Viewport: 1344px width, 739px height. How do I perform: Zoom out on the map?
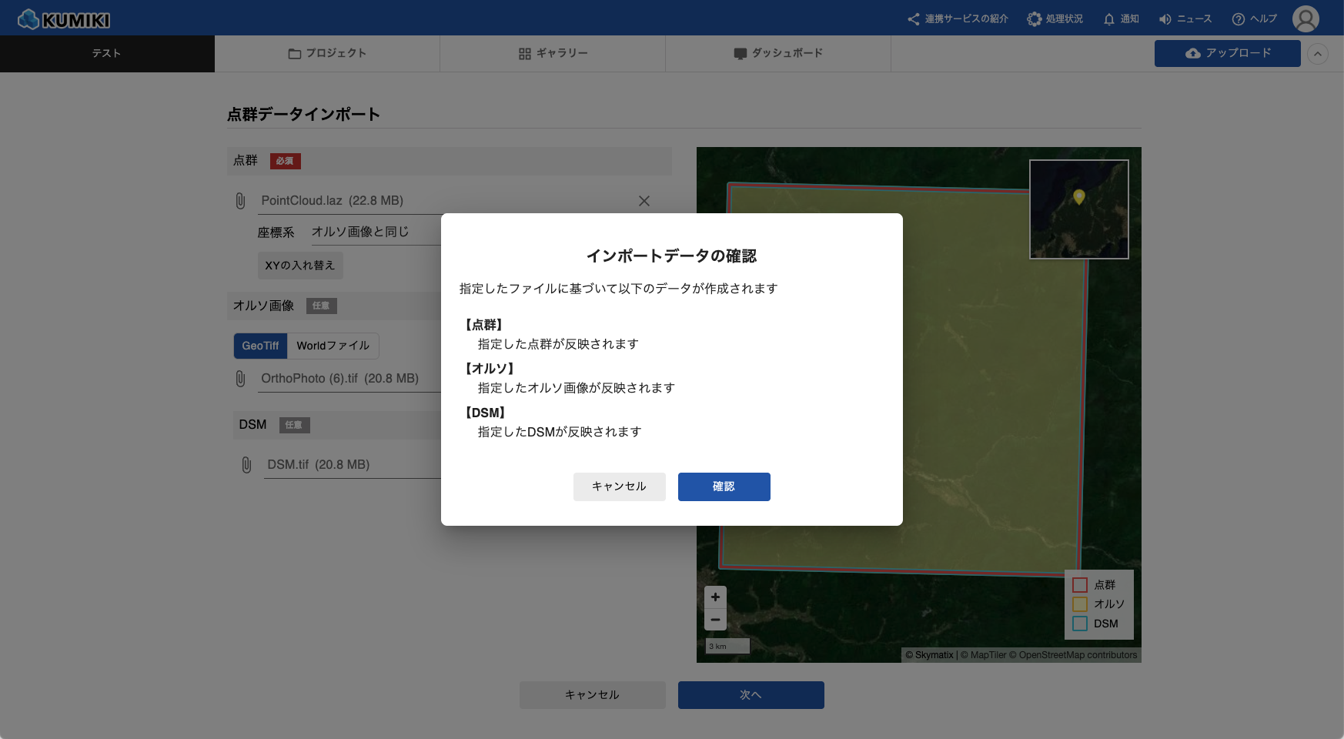(x=715, y=619)
